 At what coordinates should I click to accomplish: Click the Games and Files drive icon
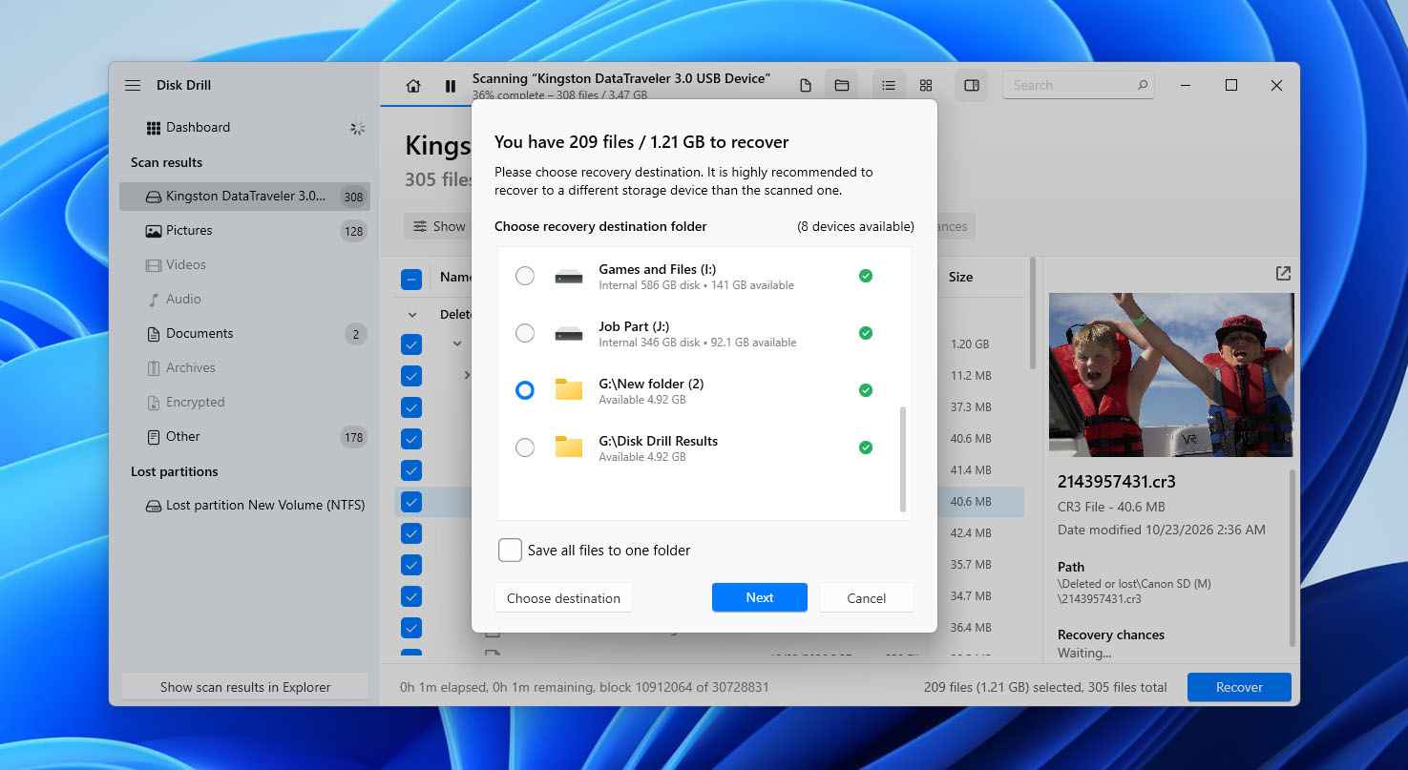[569, 277]
